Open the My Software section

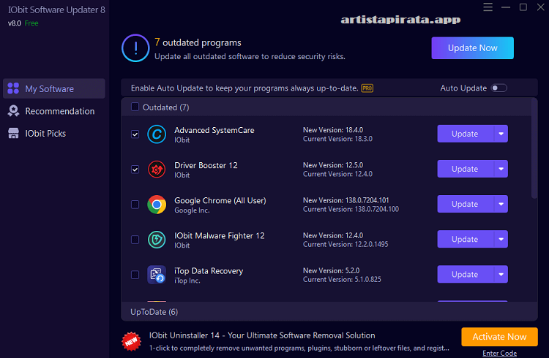click(54, 88)
